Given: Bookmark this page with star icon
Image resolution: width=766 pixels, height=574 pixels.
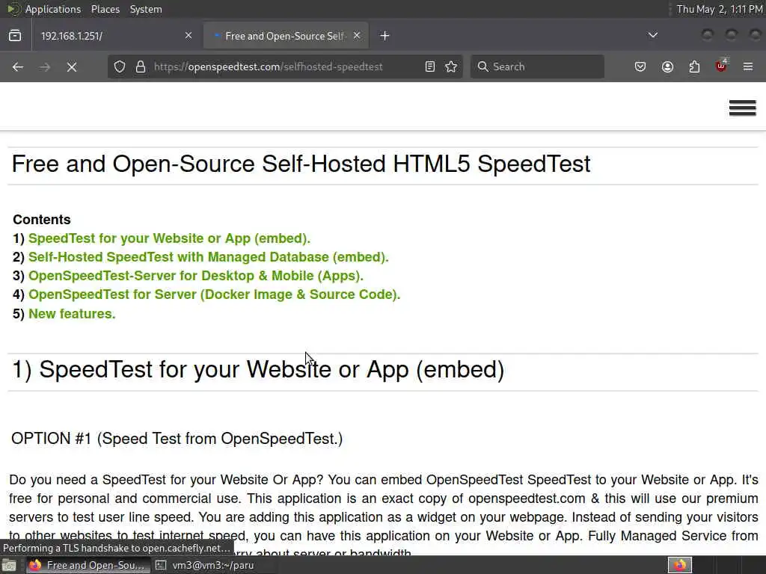Looking at the screenshot, I should (451, 67).
